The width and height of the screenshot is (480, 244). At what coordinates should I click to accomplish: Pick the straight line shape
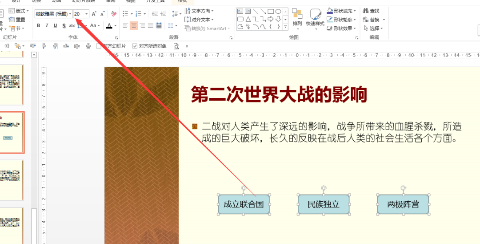256,11
